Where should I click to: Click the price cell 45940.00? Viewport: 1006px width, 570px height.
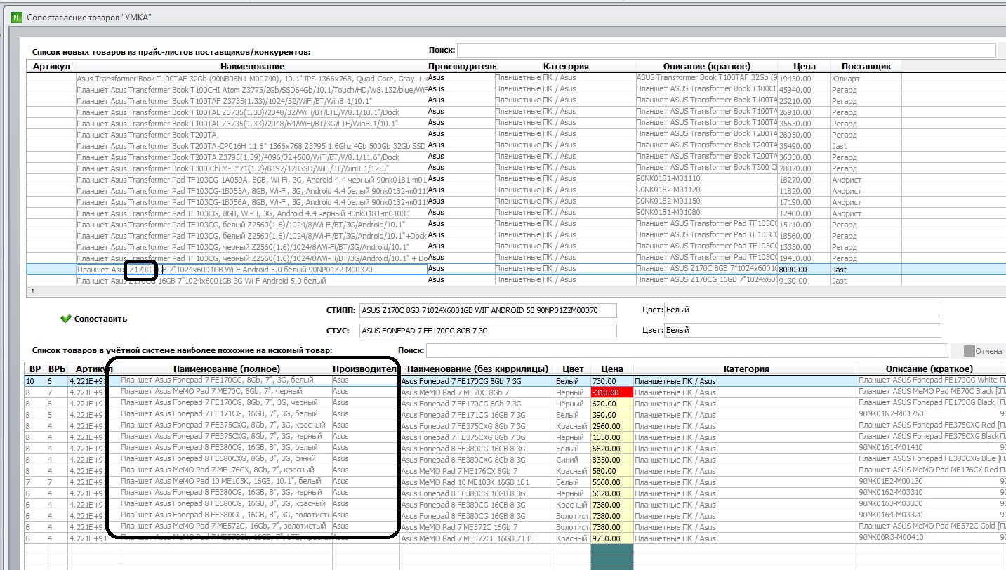(x=804, y=90)
